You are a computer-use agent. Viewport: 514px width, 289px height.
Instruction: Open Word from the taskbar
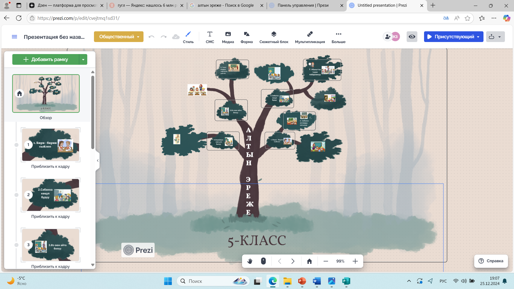[x=317, y=281]
